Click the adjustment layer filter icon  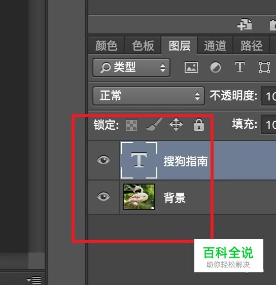[216, 67]
